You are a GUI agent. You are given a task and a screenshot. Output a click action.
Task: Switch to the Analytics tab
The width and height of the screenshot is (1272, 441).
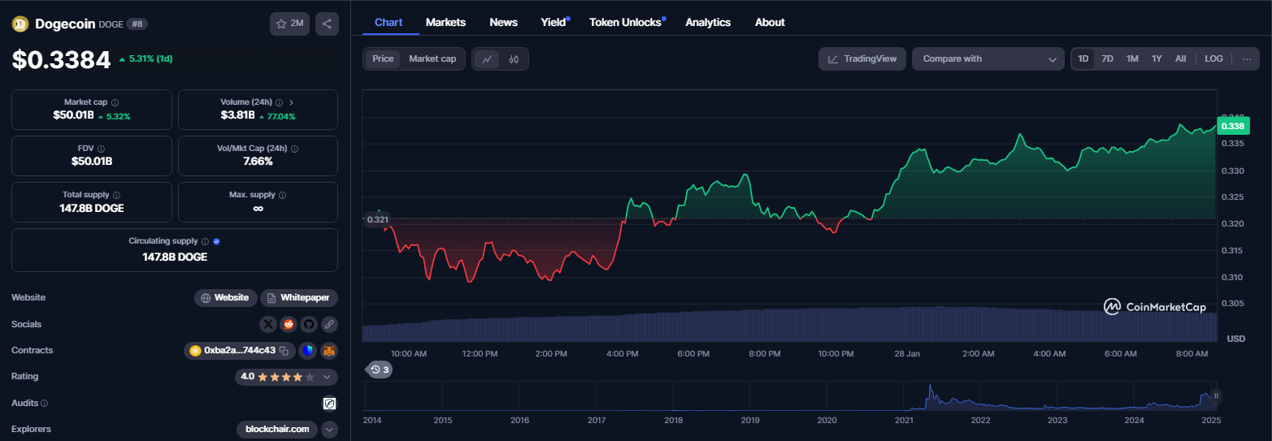708,22
